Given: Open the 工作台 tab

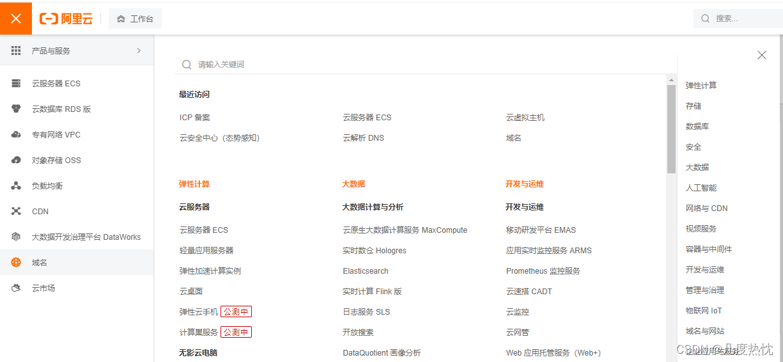Looking at the screenshot, I should (135, 19).
